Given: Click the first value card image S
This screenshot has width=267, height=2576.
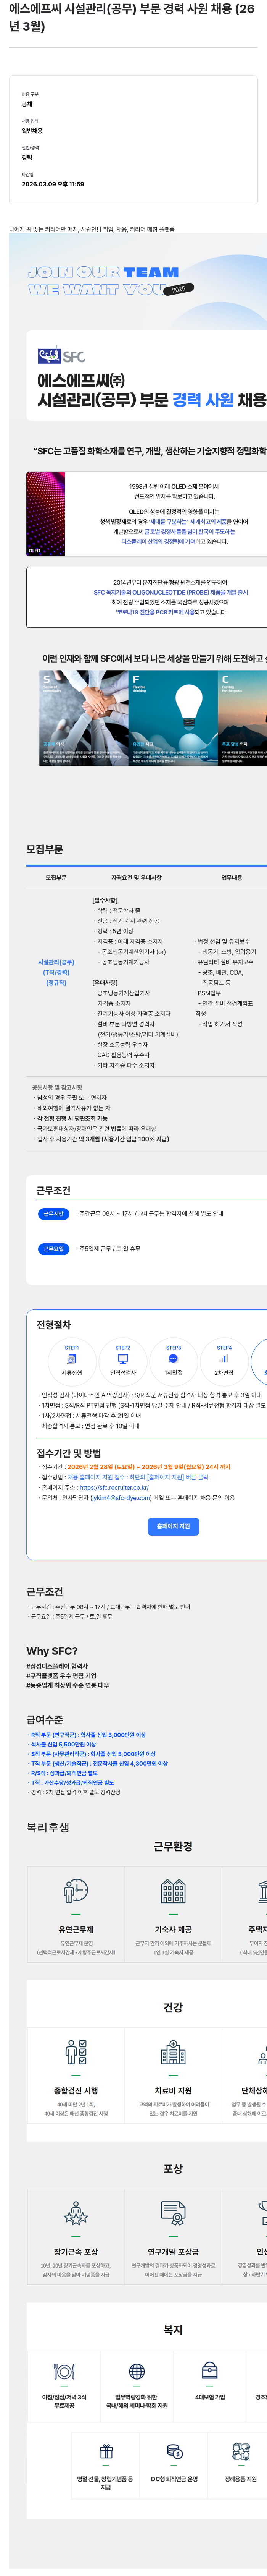Looking at the screenshot, I should [x=84, y=718].
